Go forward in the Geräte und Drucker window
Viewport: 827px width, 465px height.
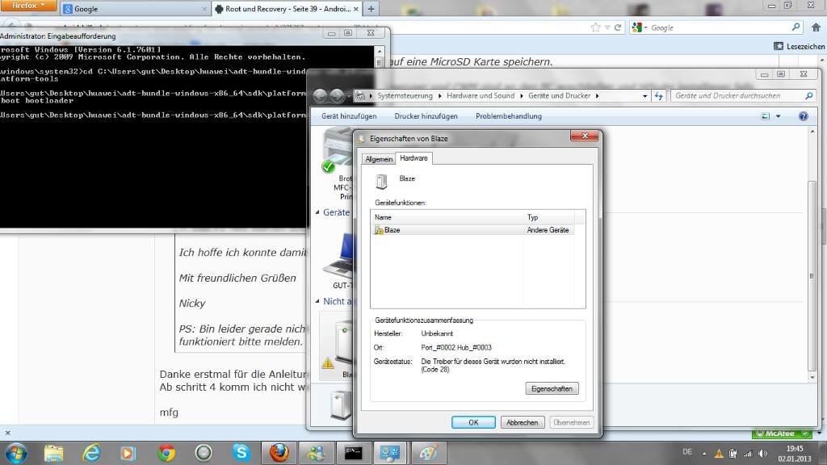tap(337, 95)
